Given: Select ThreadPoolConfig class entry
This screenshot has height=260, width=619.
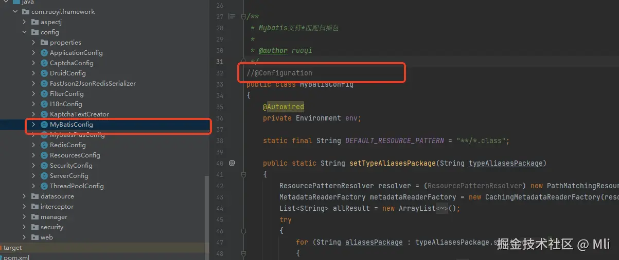Looking at the screenshot, I should tap(77, 186).
